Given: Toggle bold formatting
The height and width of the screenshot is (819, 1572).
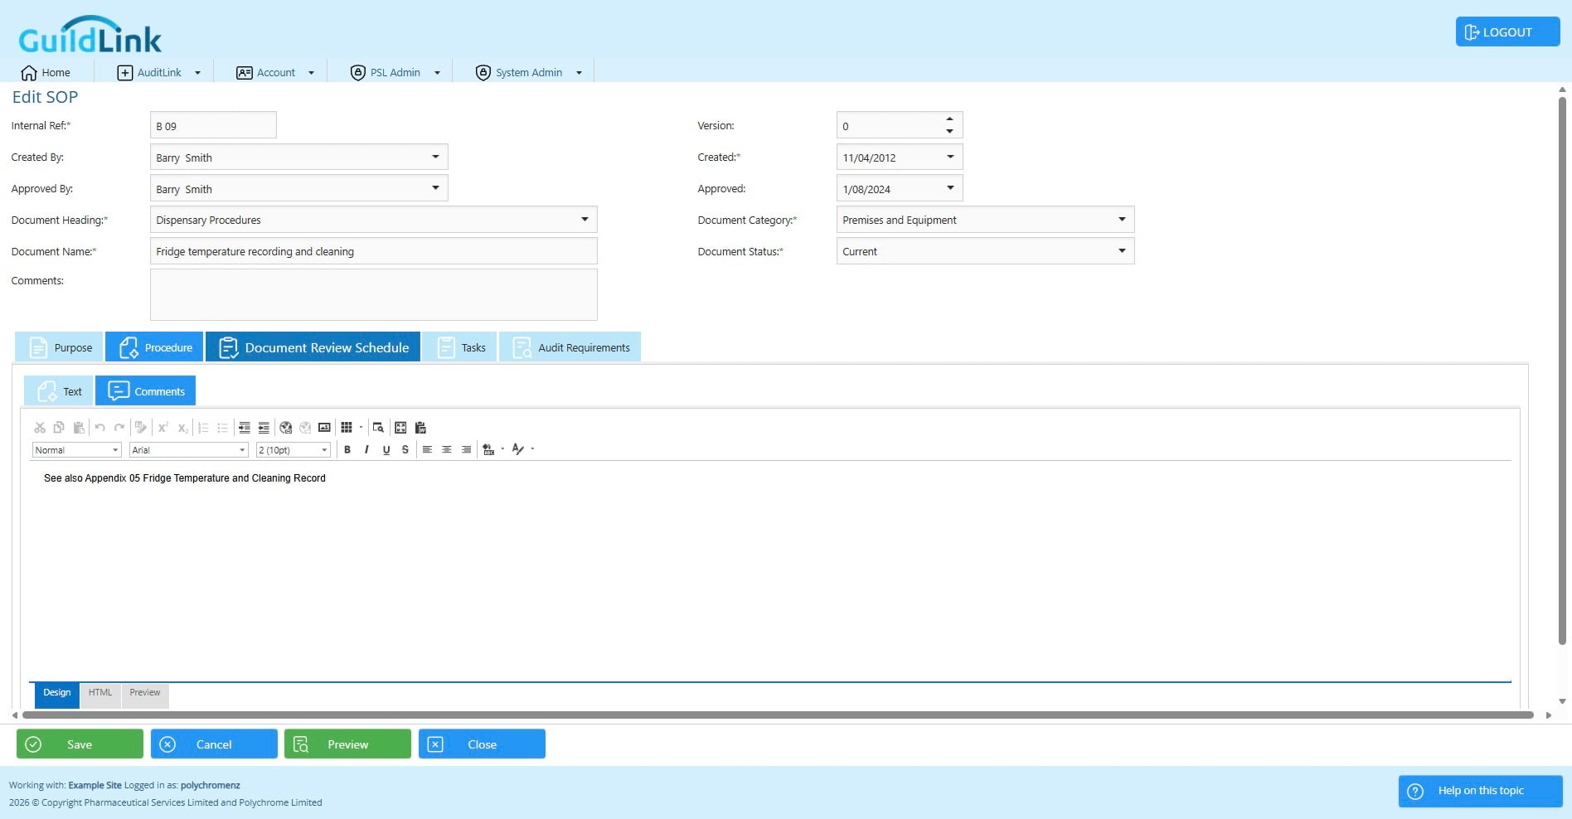Looking at the screenshot, I should [x=347, y=449].
